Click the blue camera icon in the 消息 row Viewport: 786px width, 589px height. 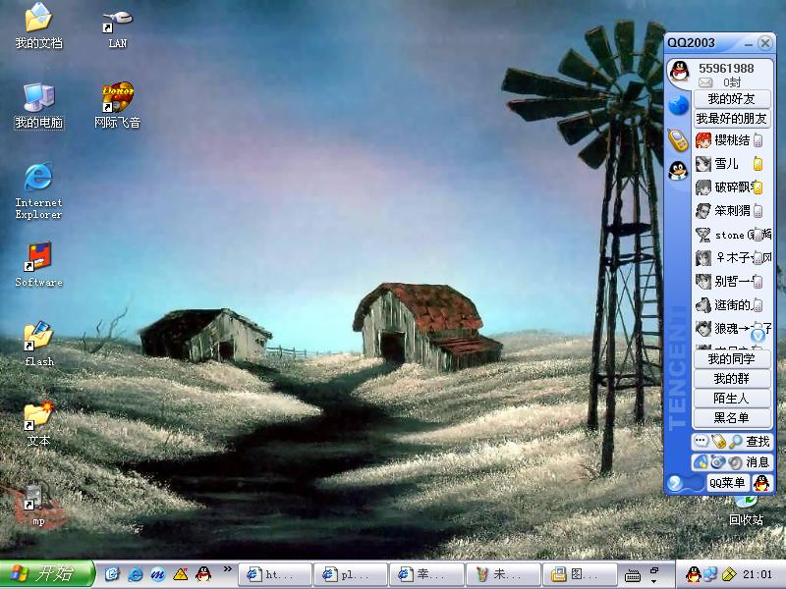[717, 461]
